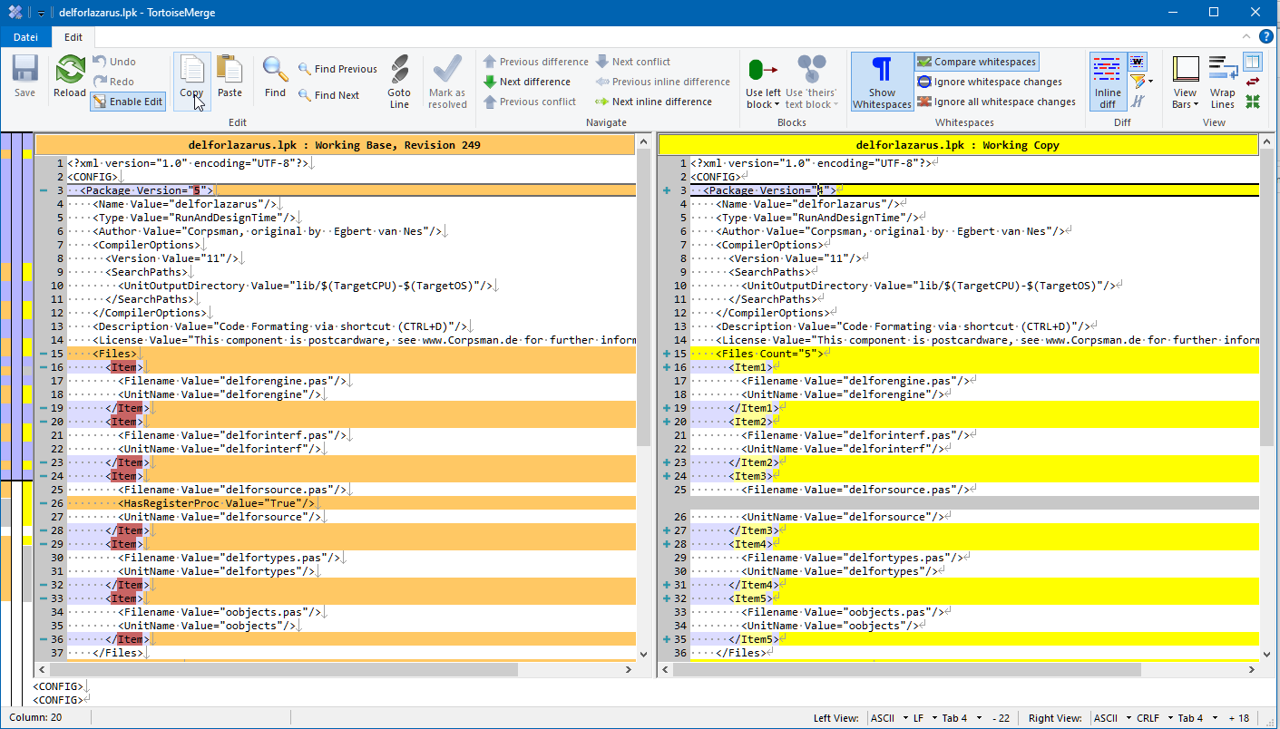Click the Redo command
The image size is (1280, 729).
click(x=113, y=82)
